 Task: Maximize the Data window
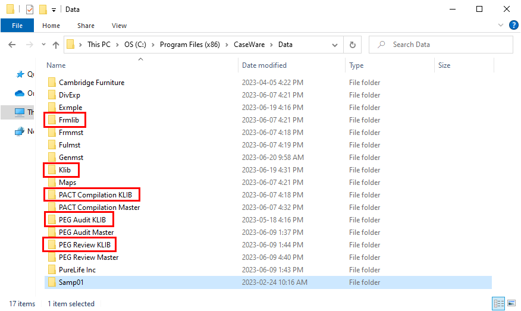point(479,9)
